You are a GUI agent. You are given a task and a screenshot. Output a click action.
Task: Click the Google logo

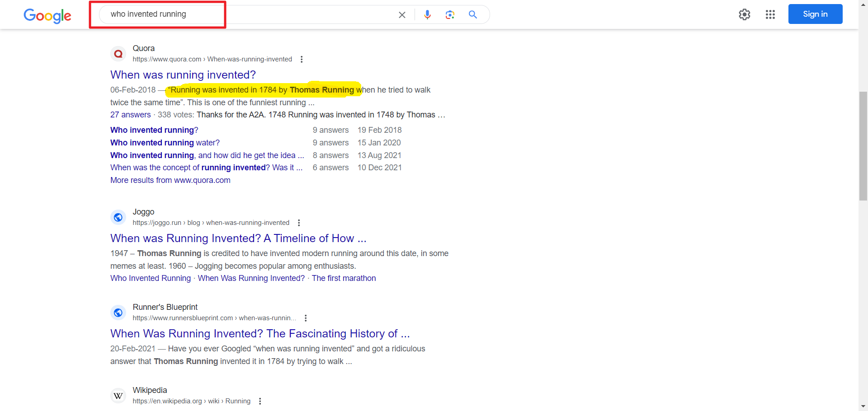pyautogui.click(x=47, y=15)
